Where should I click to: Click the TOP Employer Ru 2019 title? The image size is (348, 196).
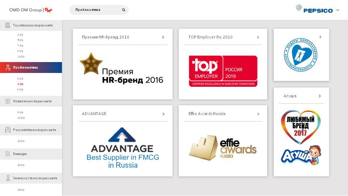(x=210, y=37)
